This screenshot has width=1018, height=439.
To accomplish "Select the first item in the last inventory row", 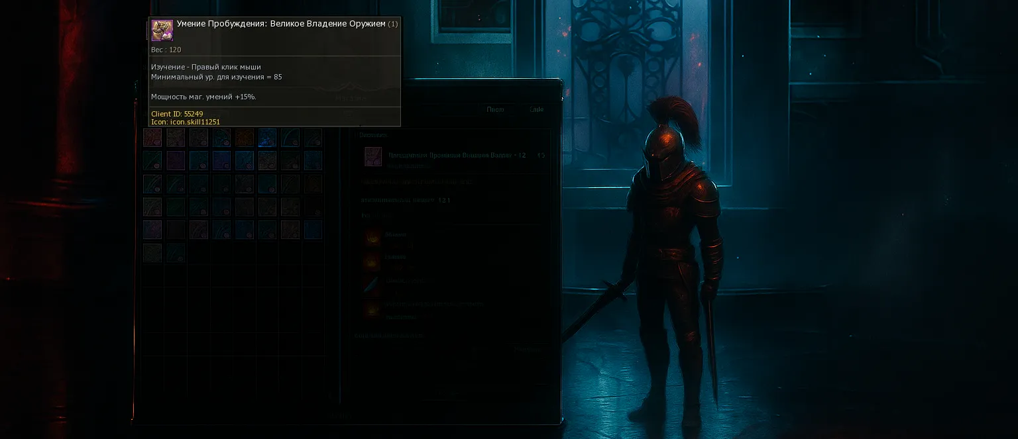I will click(x=152, y=252).
